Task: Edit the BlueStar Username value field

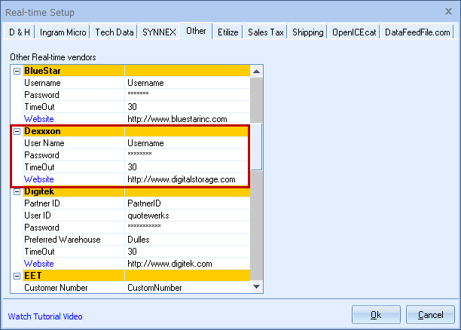Action: 188,83
